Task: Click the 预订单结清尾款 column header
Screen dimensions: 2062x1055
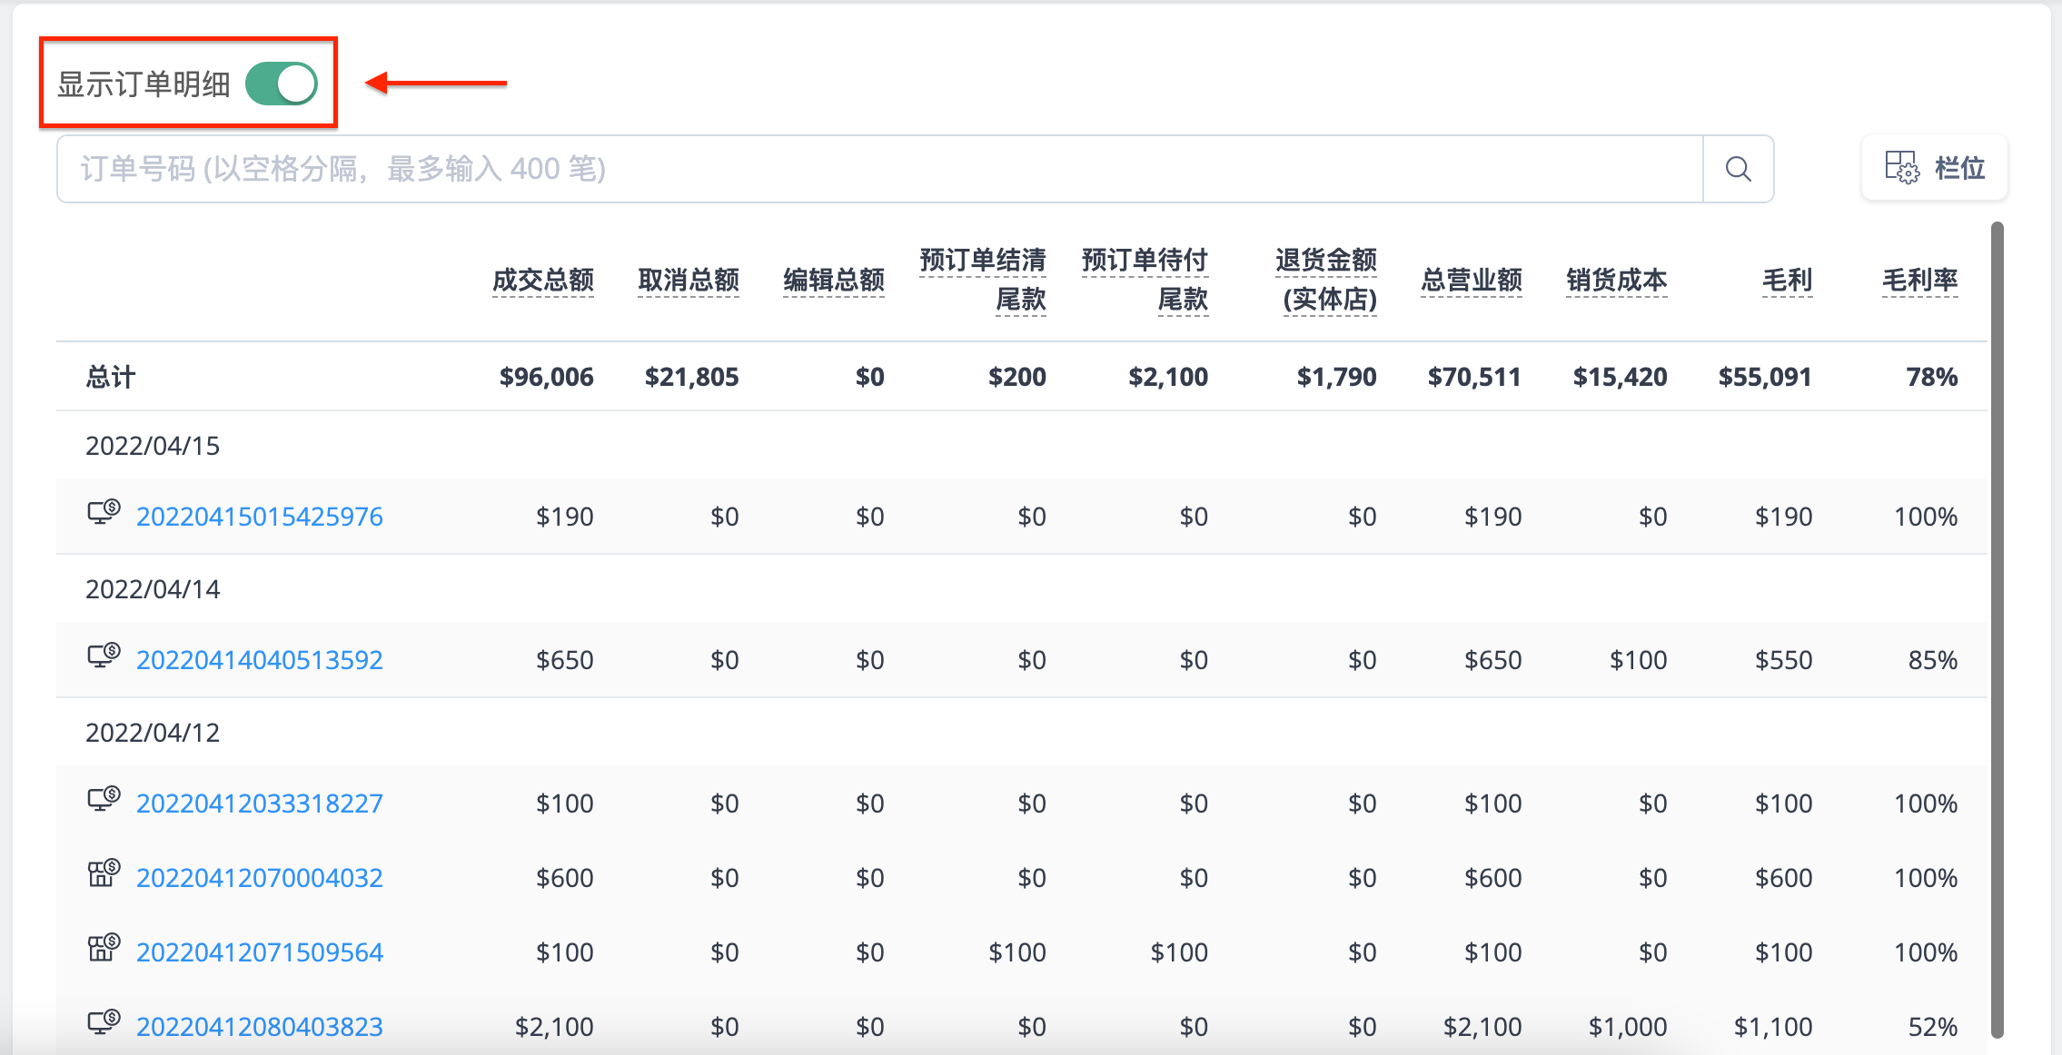Action: (983, 280)
